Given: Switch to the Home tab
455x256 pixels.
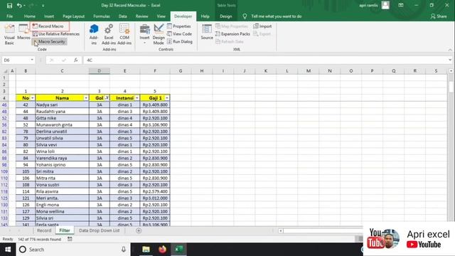Looking at the screenshot, I should (x=30, y=16).
